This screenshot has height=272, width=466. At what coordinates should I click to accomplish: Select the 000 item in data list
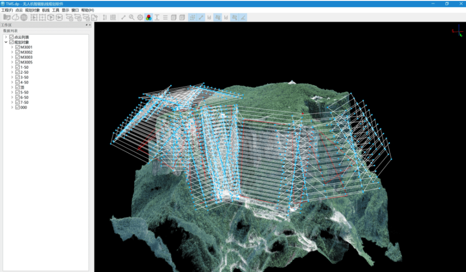tap(23, 108)
